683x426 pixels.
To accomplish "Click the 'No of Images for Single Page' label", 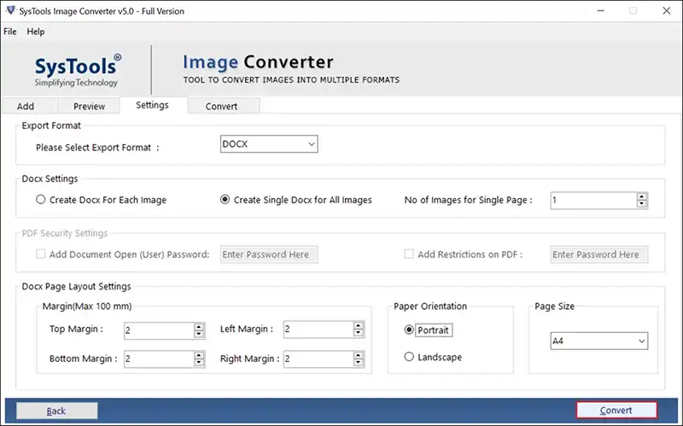I will point(468,200).
